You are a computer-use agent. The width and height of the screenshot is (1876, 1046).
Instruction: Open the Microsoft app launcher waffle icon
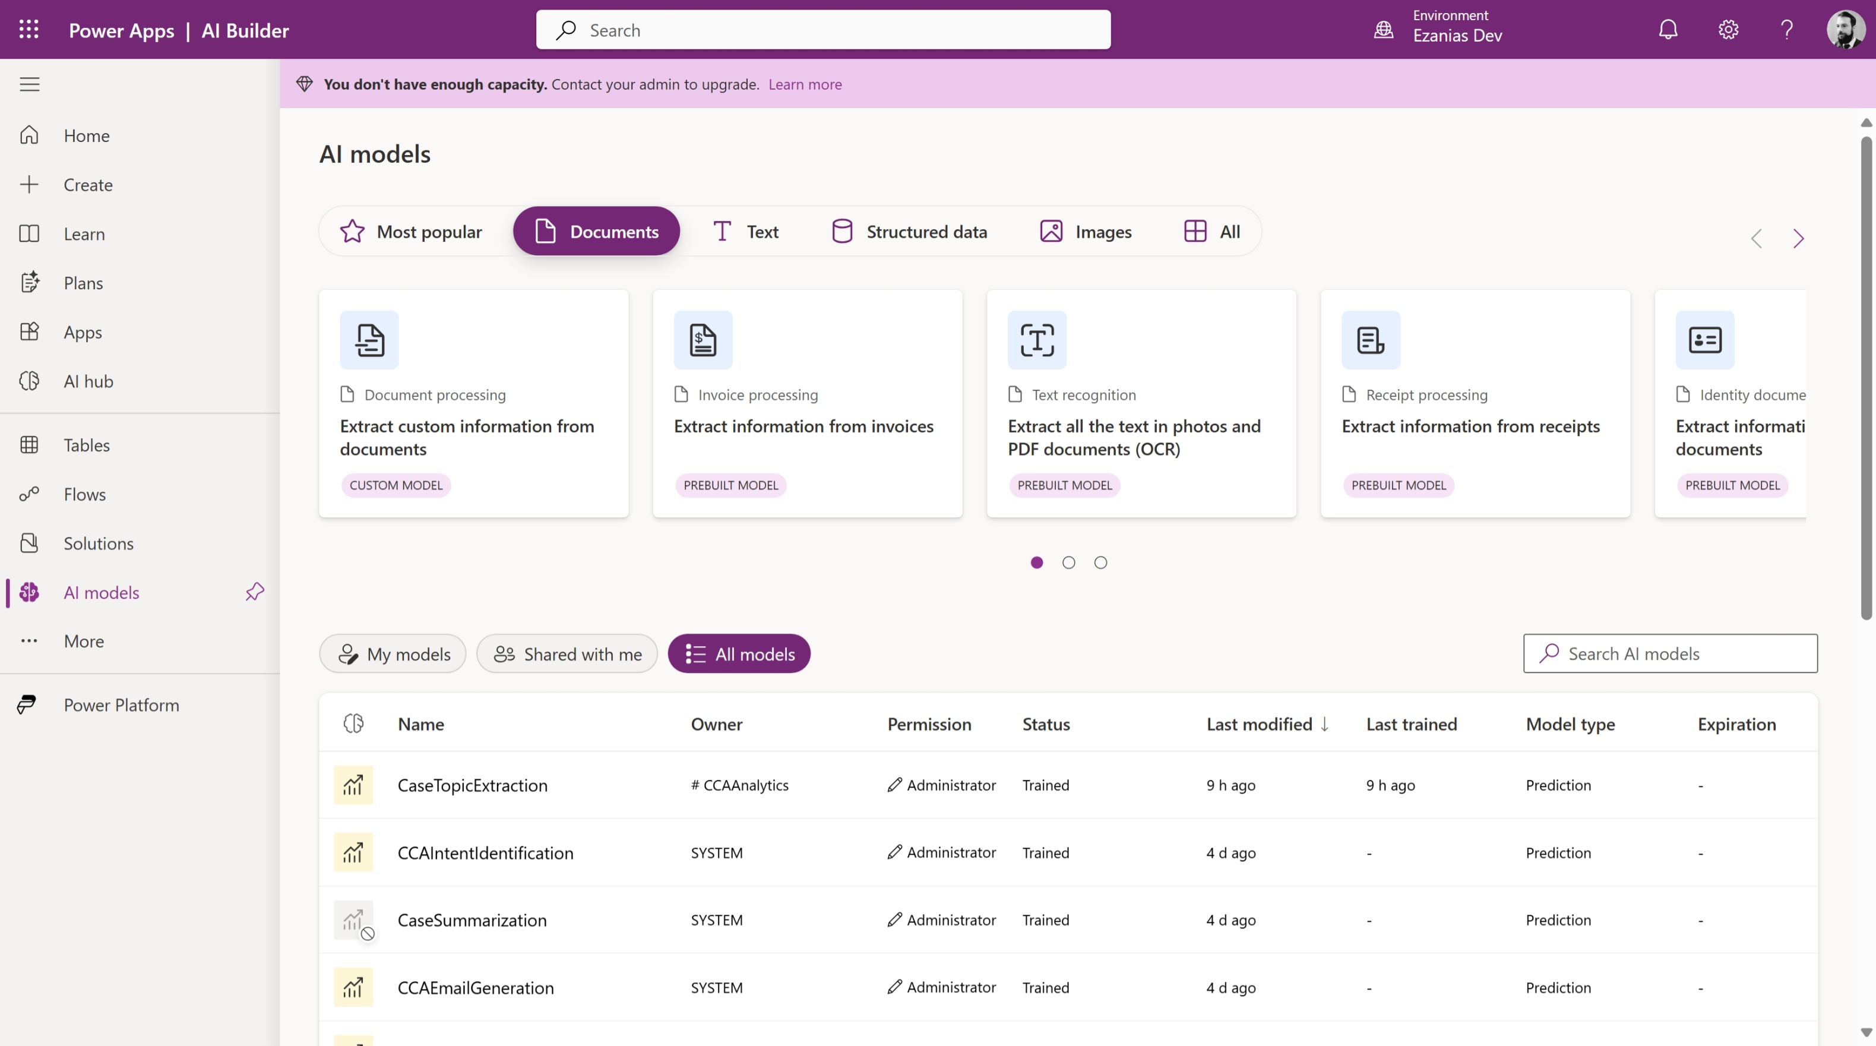pyautogui.click(x=29, y=29)
